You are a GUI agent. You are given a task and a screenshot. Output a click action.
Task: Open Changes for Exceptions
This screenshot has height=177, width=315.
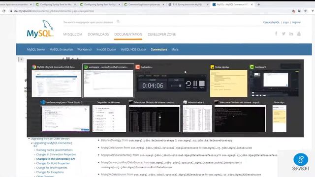point(50,172)
